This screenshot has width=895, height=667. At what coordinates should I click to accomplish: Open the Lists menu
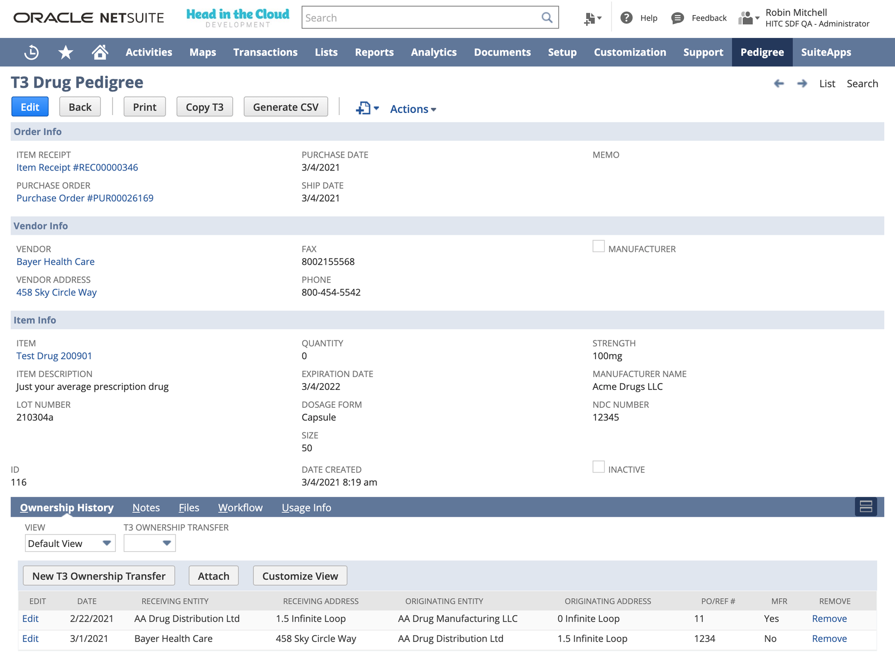coord(326,52)
